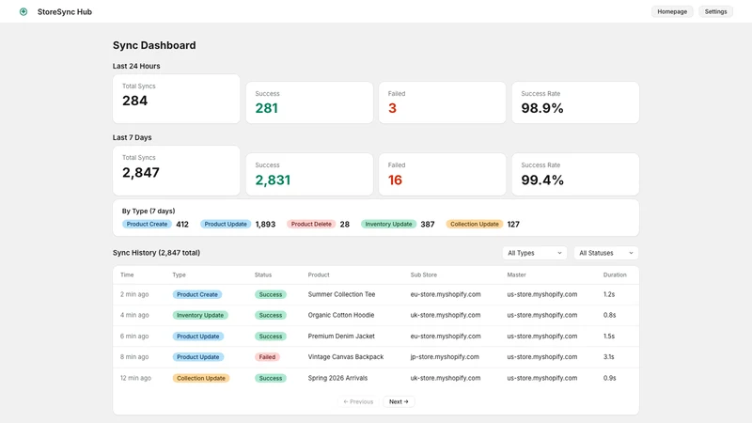Click the Product column header
752x423 pixels.
319,274
